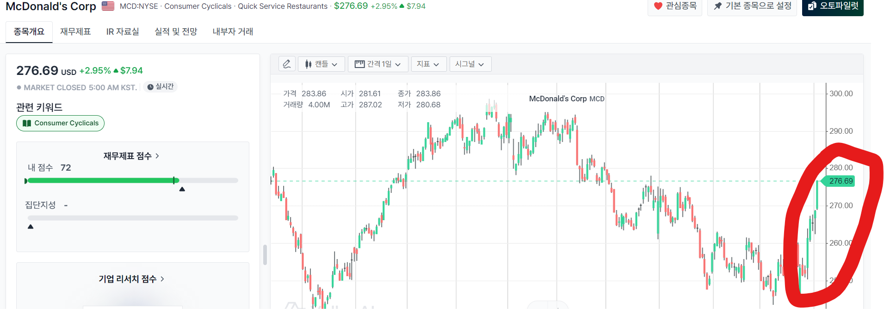
Task: Open the 재무제표 점수 link
Action: click(131, 156)
